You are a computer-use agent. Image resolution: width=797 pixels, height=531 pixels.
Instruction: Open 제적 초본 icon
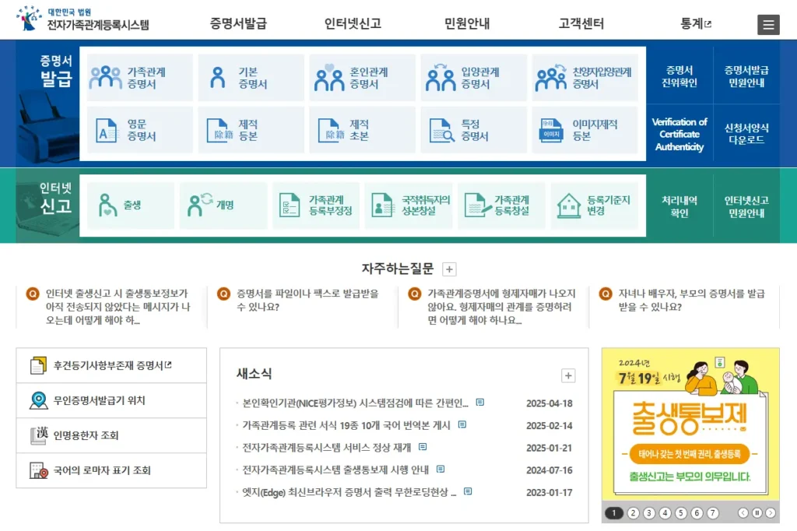pyautogui.click(x=331, y=130)
